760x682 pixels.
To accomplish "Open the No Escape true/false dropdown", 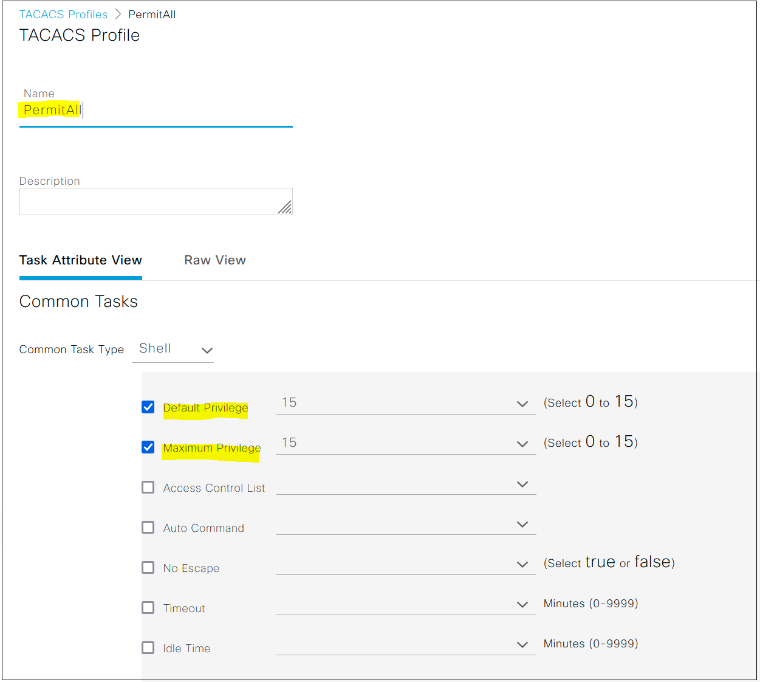I will 522,564.
